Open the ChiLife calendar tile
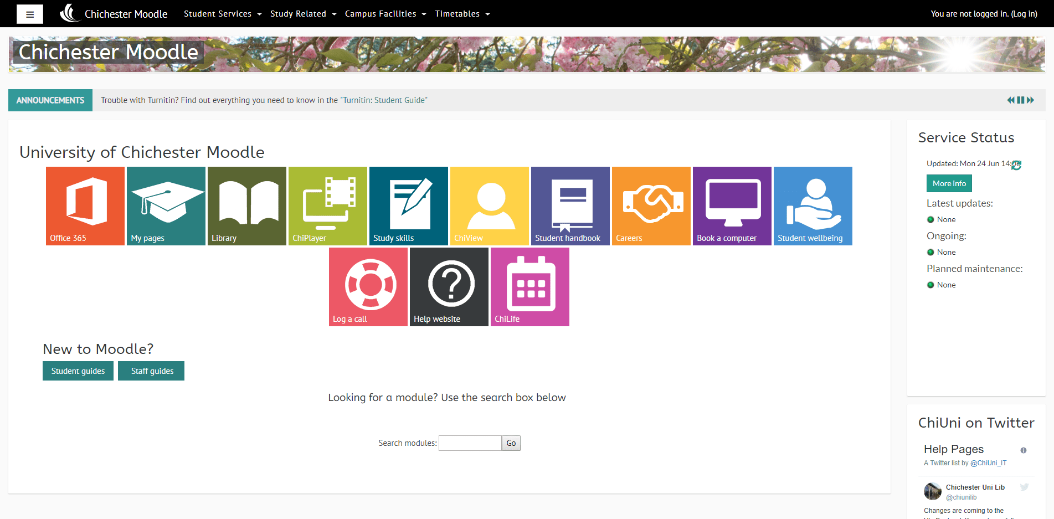Image resolution: width=1054 pixels, height=519 pixels. coord(530,287)
